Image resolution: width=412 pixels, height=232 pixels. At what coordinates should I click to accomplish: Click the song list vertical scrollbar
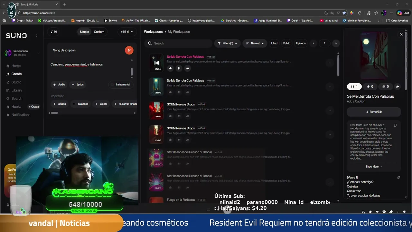(338, 65)
